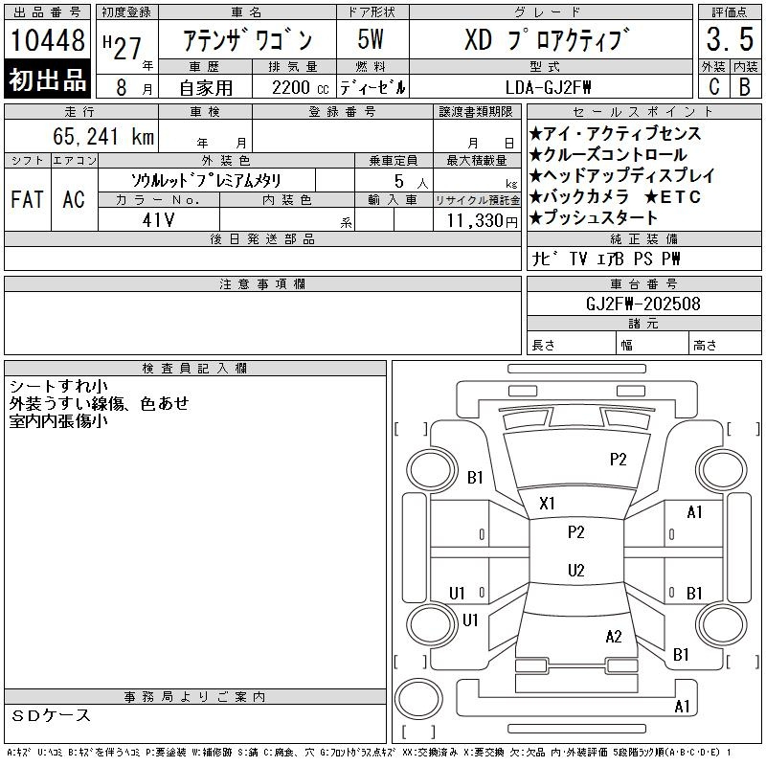Screen dimensions: 766x766
Task: Click the interior grade B cell
Action: pos(745,87)
